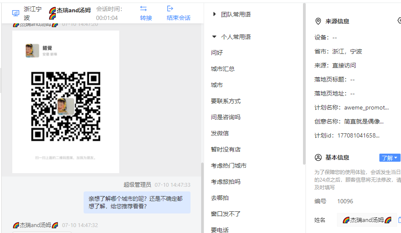Image resolution: width=401 pixels, height=233 pixels.
Task: Select the 暂时没有店 quick phrase
Action: [226, 149]
